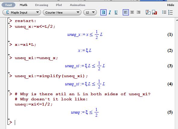
Task: Open the font size 12 dropdown
Action: click(x=90, y=12)
